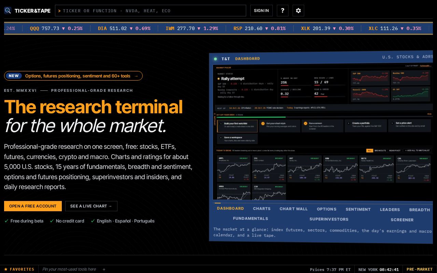The image size is (437, 273).
Task: Switch to the Fundamentals tab
Action: [251, 218]
